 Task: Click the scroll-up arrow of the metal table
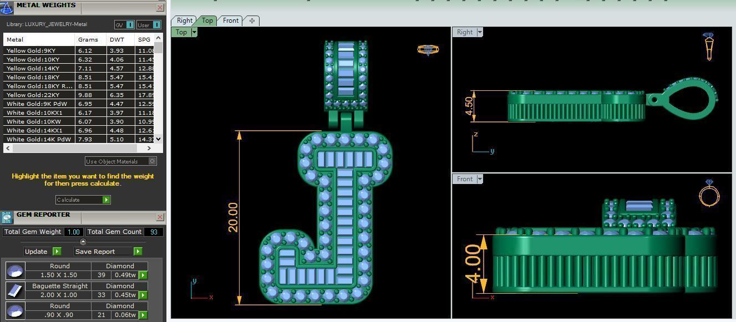(x=159, y=38)
